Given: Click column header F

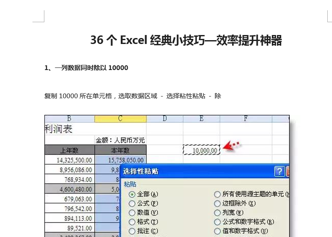Looking at the screenshot, I should (x=246, y=119).
